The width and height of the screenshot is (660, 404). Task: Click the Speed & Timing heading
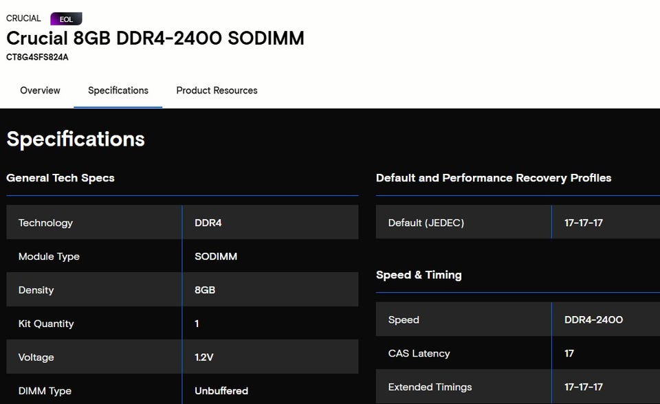[419, 275]
